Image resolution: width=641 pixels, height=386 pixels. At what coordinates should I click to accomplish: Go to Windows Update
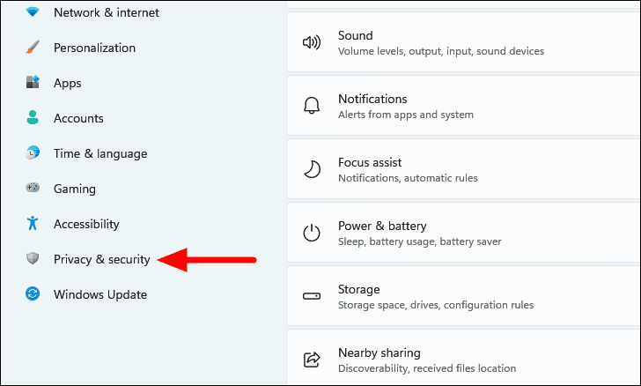pos(100,294)
